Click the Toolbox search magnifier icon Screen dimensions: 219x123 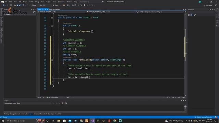tap(34, 12)
